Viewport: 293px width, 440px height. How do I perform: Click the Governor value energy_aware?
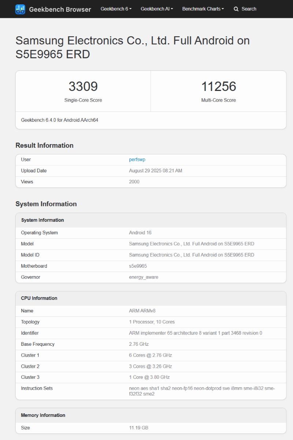click(144, 277)
